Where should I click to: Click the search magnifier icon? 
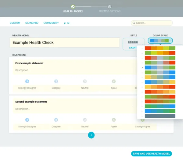[x=134, y=23]
